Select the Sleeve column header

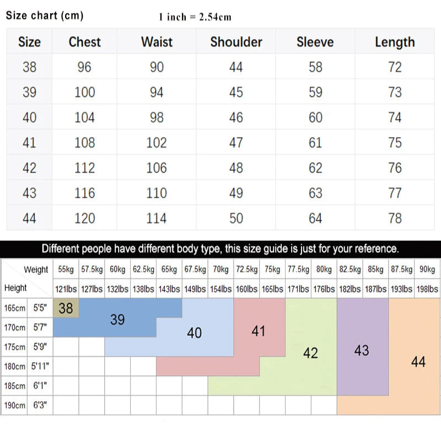click(315, 42)
